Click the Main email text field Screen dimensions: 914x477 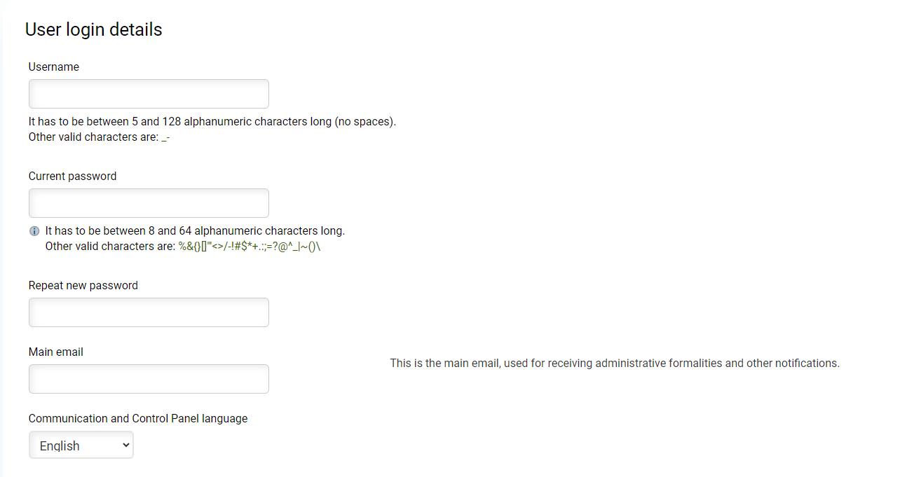(x=149, y=379)
